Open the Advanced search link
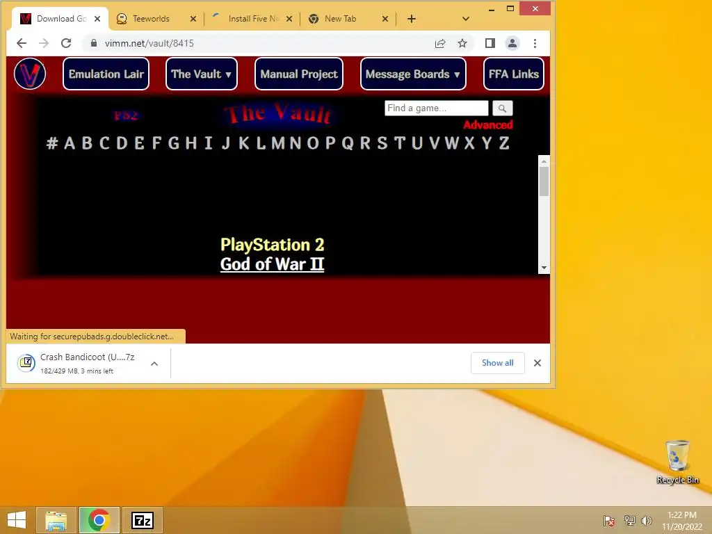The image size is (712, 534). 487,125
